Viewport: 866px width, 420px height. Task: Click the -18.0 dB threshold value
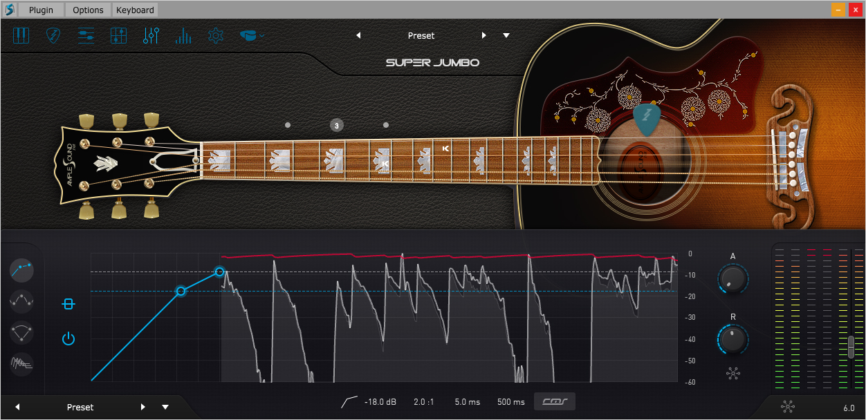pyautogui.click(x=380, y=401)
